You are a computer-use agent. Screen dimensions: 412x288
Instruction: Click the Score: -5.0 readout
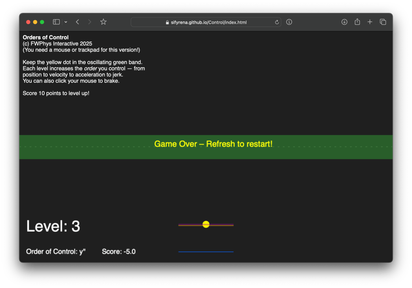(x=119, y=252)
